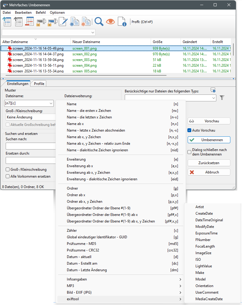The width and height of the screenshot is (242, 305).
Task: Choose DateTimeOriginal from exiftool submenu
Action: pos(209,220)
